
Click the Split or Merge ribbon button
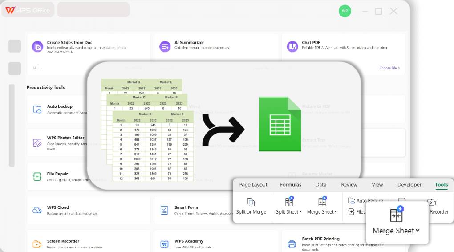[251, 206]
